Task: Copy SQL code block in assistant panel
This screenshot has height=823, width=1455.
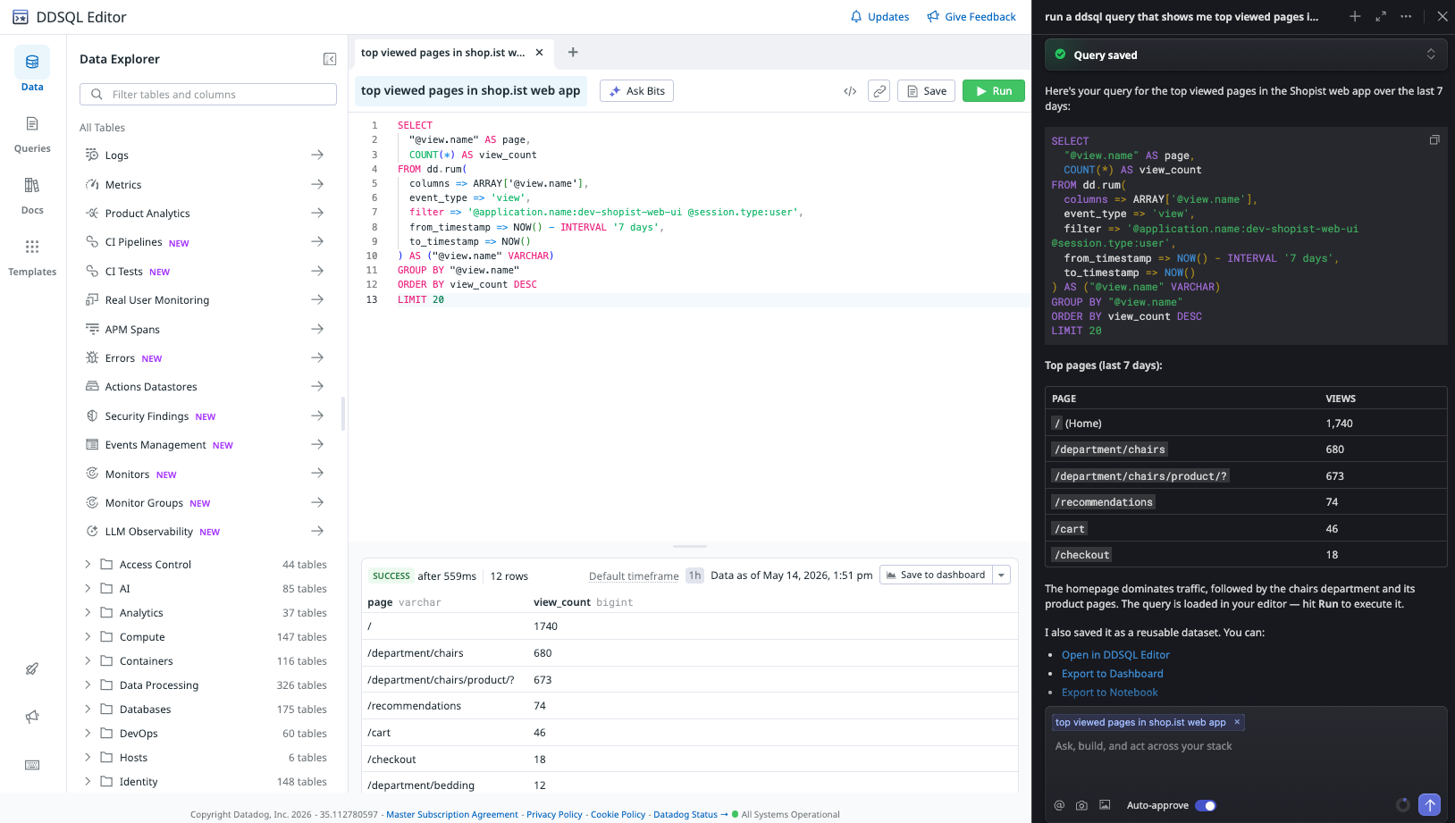Action: [x=1434, y=140]
